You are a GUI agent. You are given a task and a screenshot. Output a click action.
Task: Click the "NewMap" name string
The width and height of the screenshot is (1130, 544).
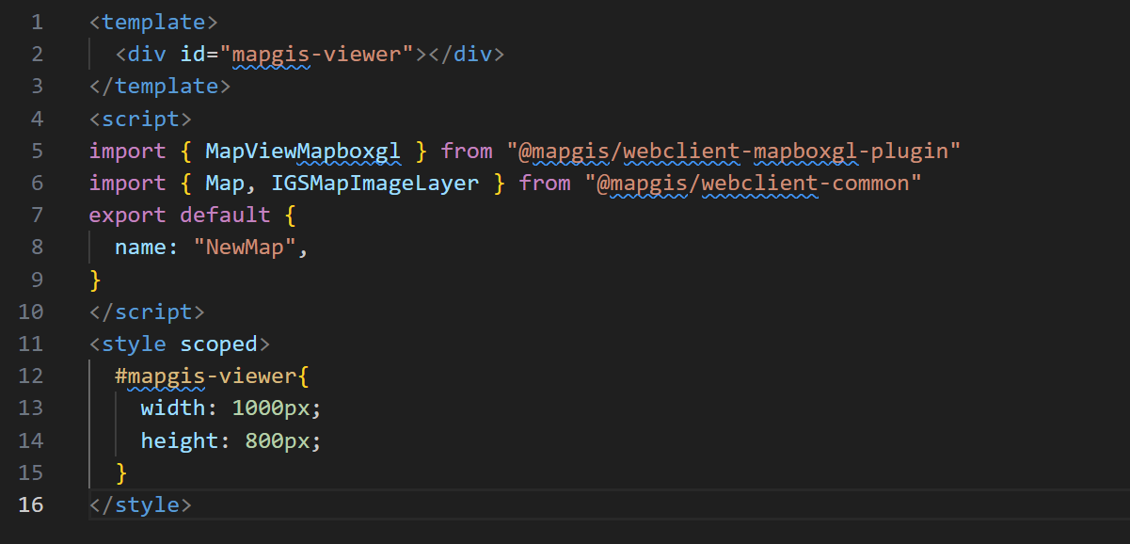click(x=245, y=248)
